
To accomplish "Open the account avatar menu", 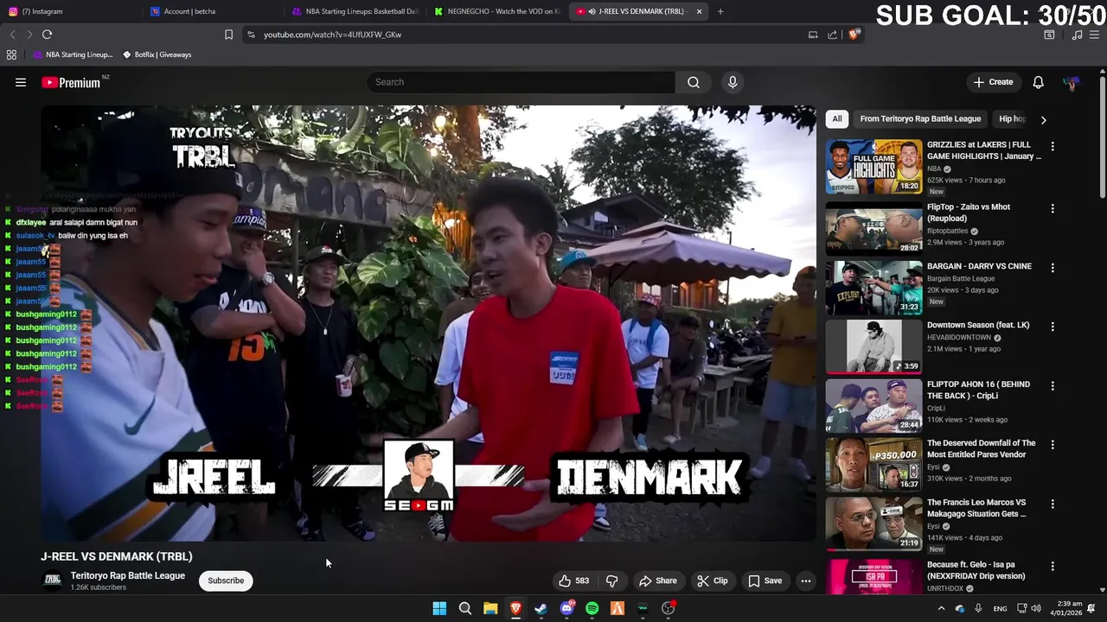I will [x=1072, y=82].
